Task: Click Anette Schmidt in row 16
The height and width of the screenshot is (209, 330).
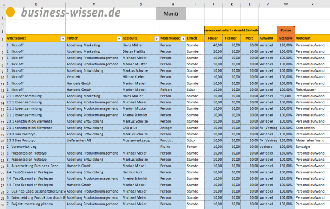Action: coord(141,115)
